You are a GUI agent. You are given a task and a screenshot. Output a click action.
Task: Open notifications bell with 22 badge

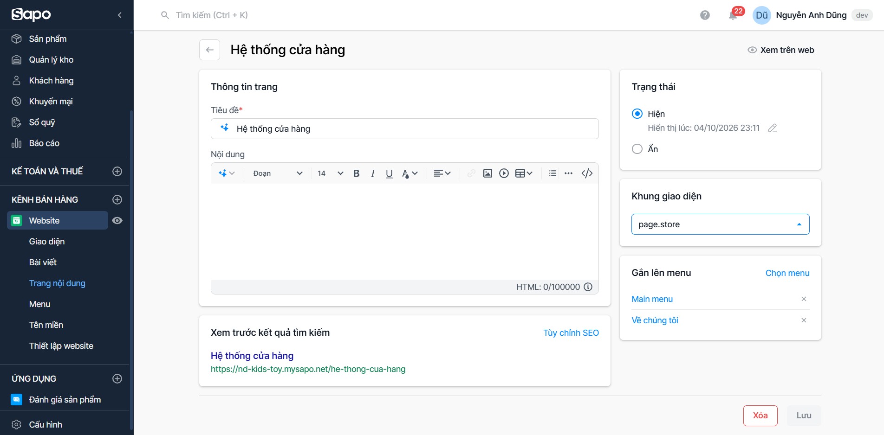733,15
